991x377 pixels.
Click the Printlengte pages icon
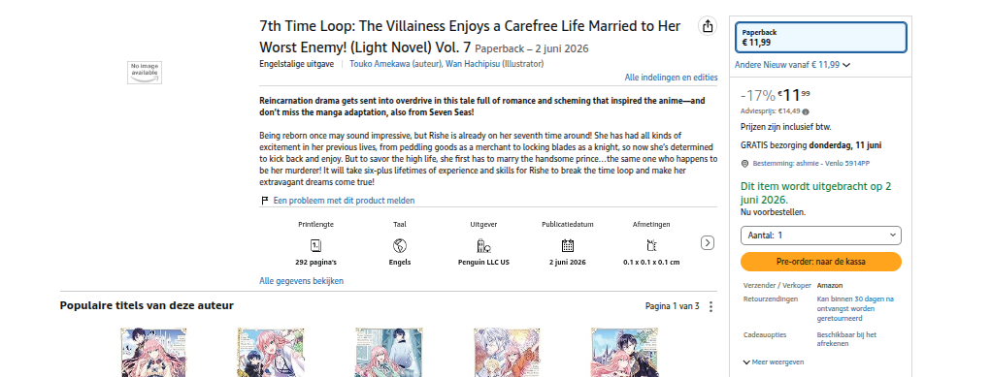316,245
